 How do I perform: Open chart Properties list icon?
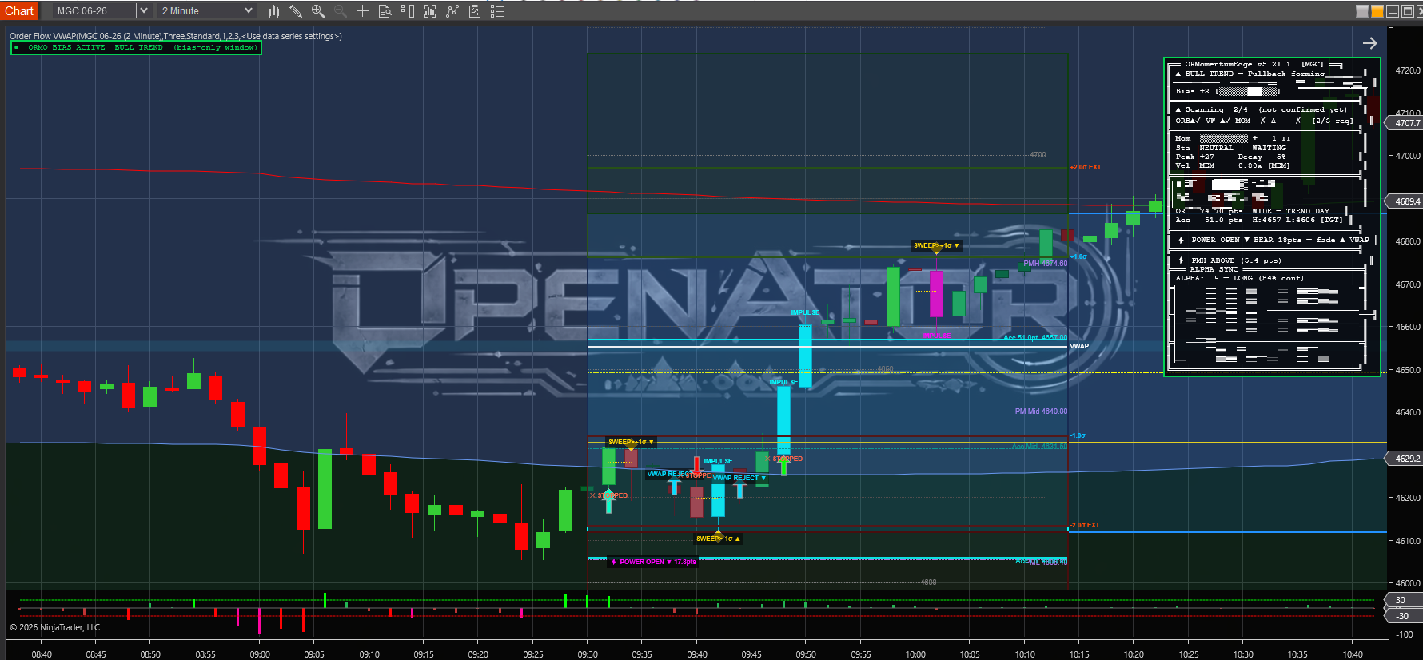496,11
